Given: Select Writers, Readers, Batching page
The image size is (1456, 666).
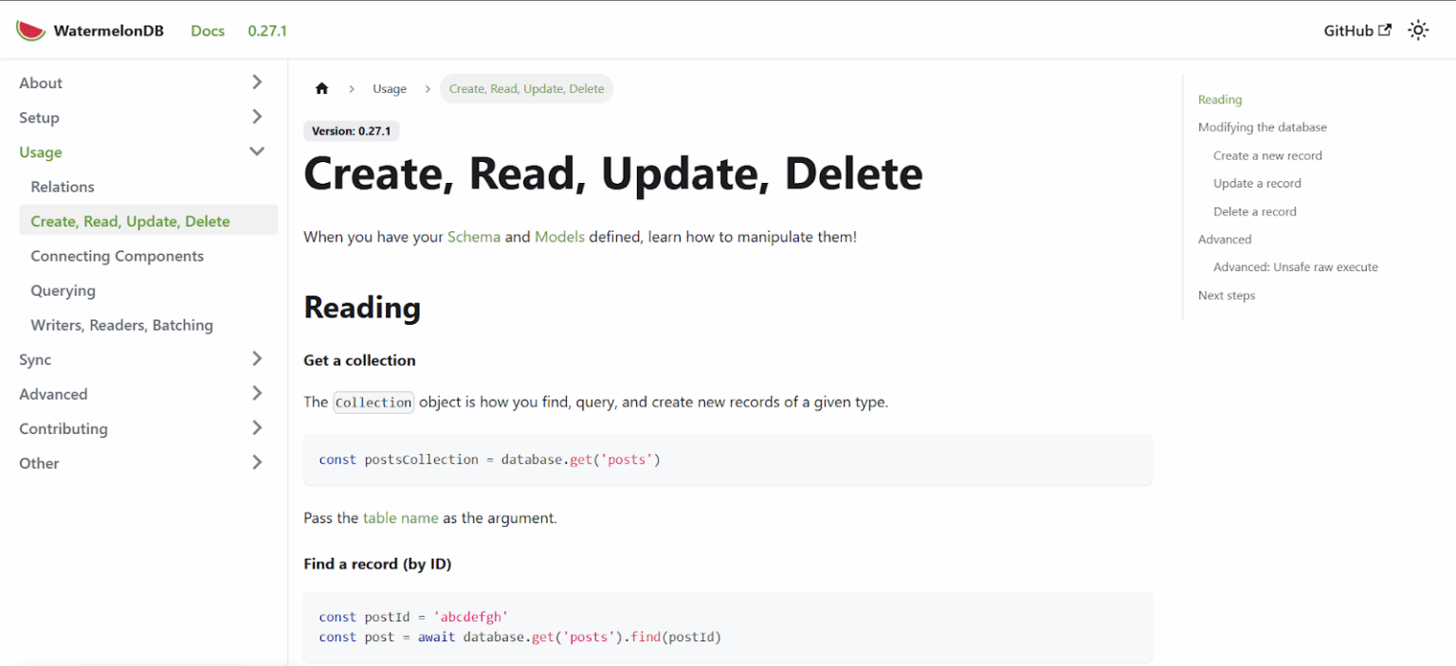Looking at the screenshot, I should tap(121, 325).
